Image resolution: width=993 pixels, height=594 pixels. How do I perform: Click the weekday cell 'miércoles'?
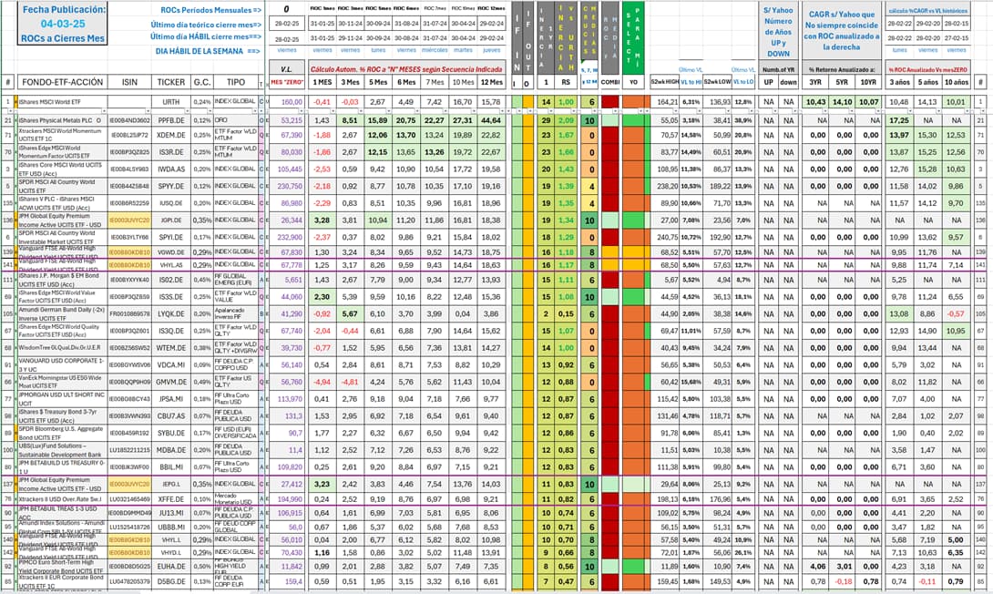(x=435, y=50)
